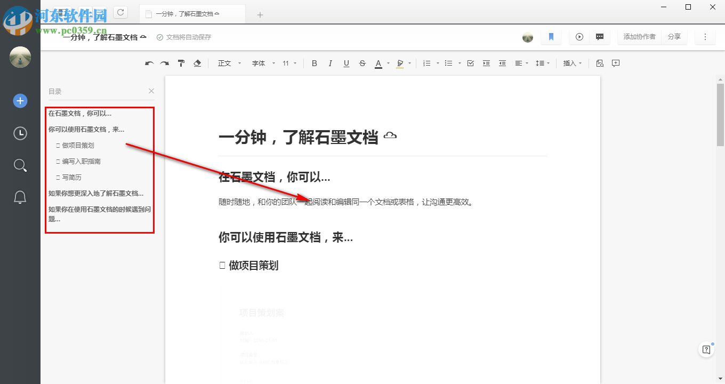
Task: Expand the bulleted list style arrow
Action: 459,63
